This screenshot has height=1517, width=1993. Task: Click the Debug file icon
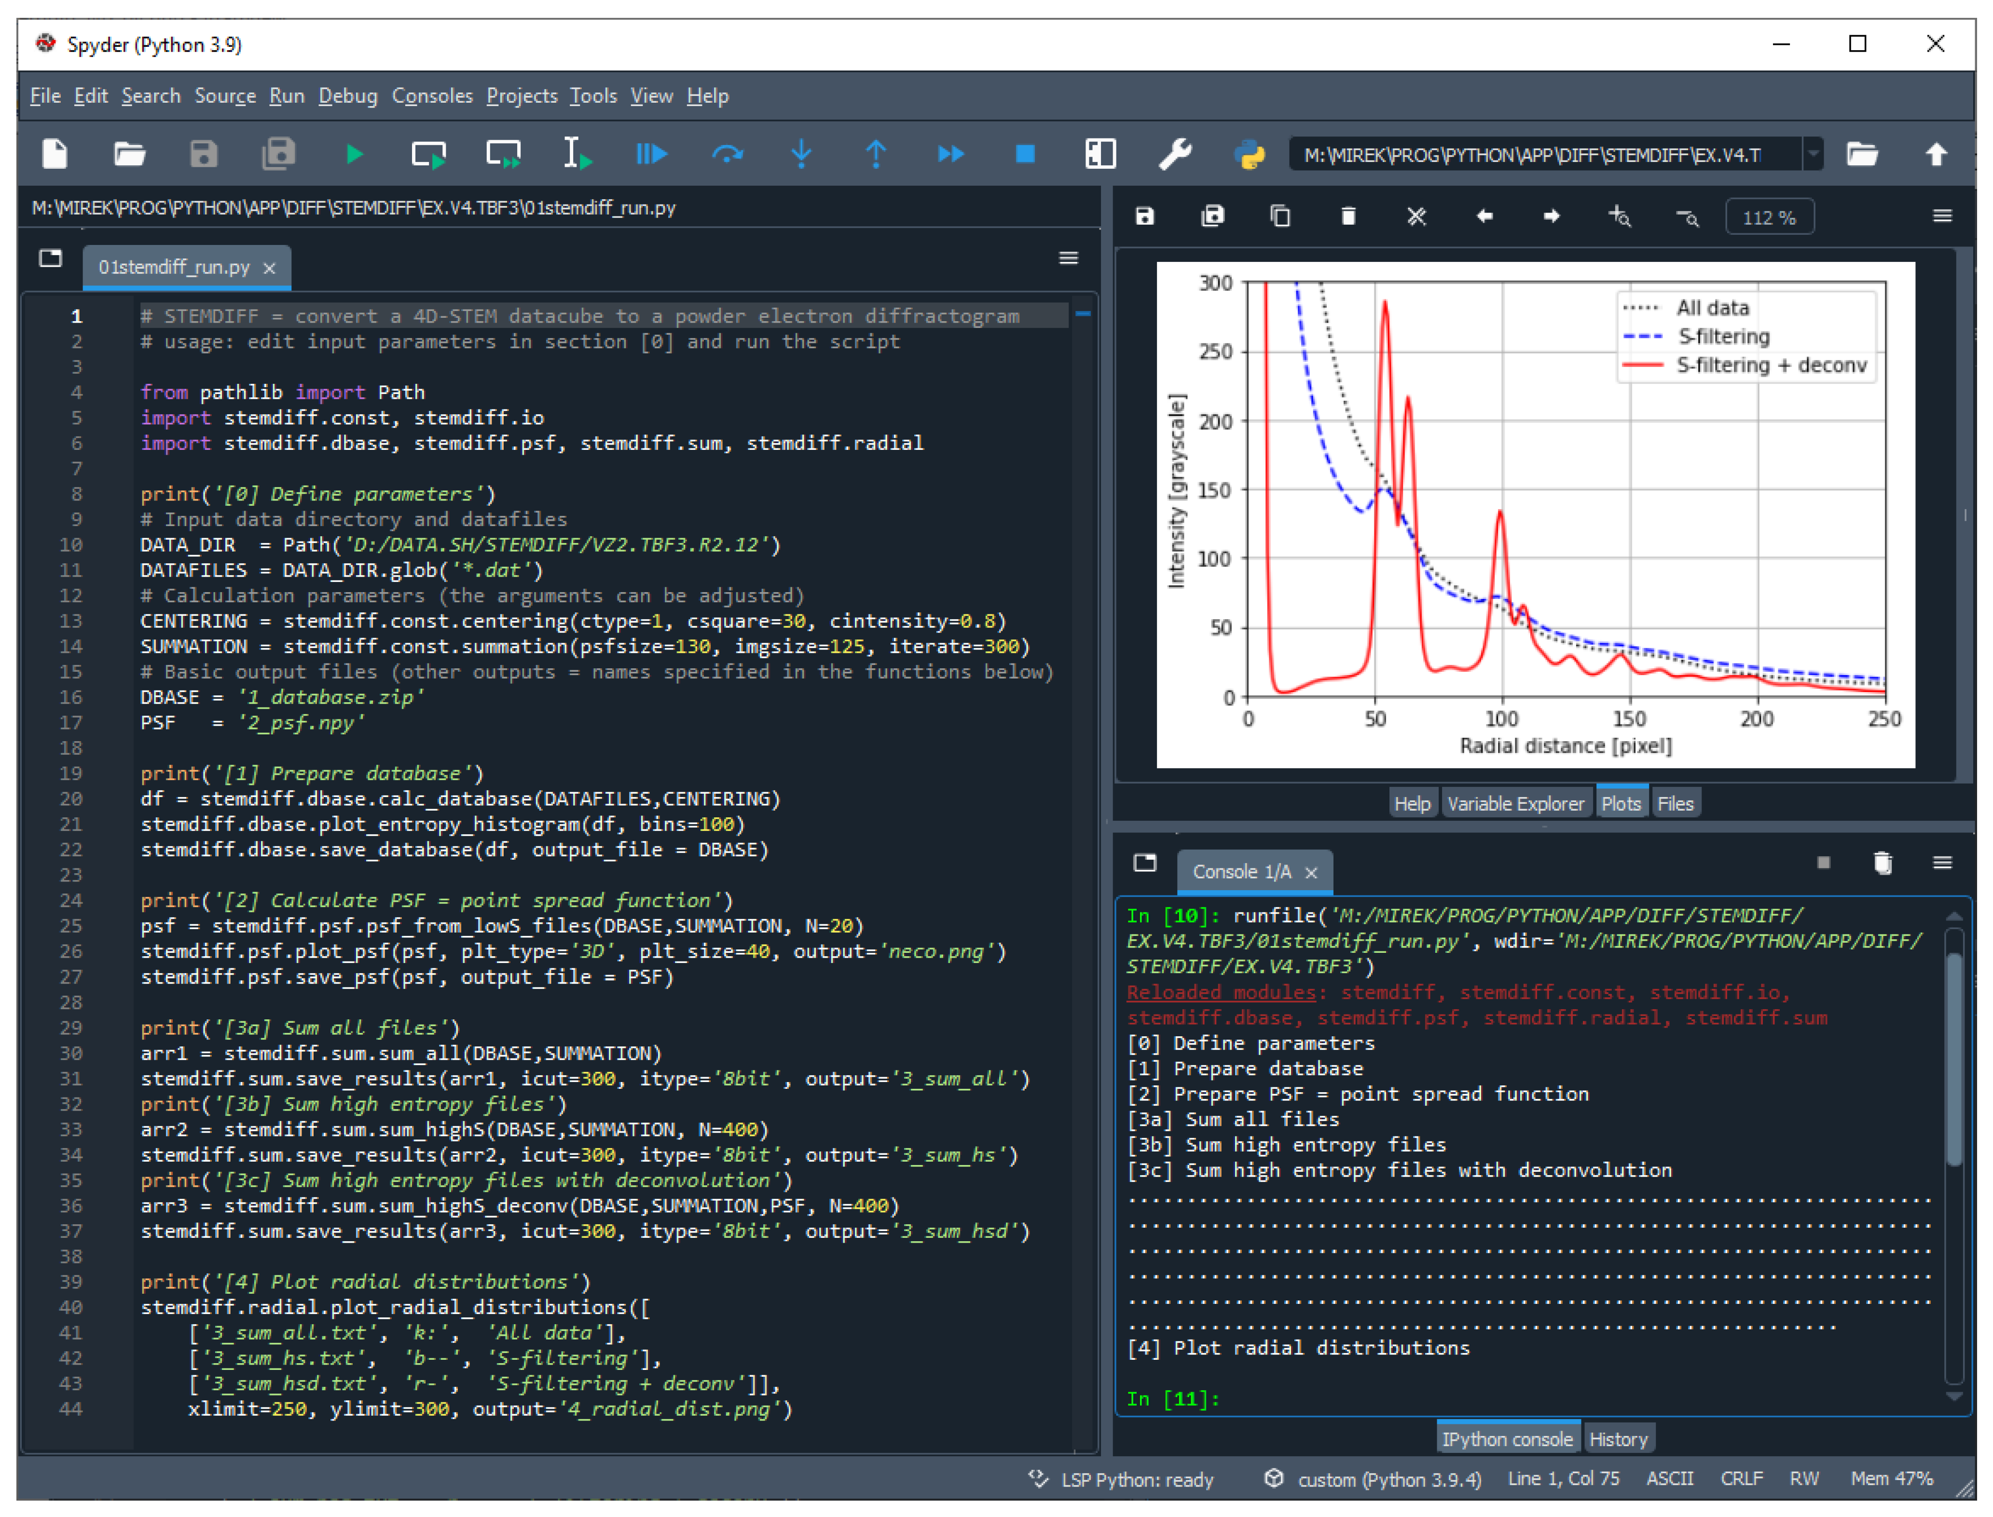click(650, 154)
